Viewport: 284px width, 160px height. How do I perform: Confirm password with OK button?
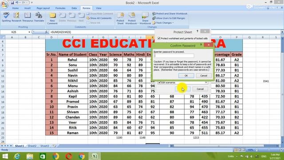click(186, 76)
